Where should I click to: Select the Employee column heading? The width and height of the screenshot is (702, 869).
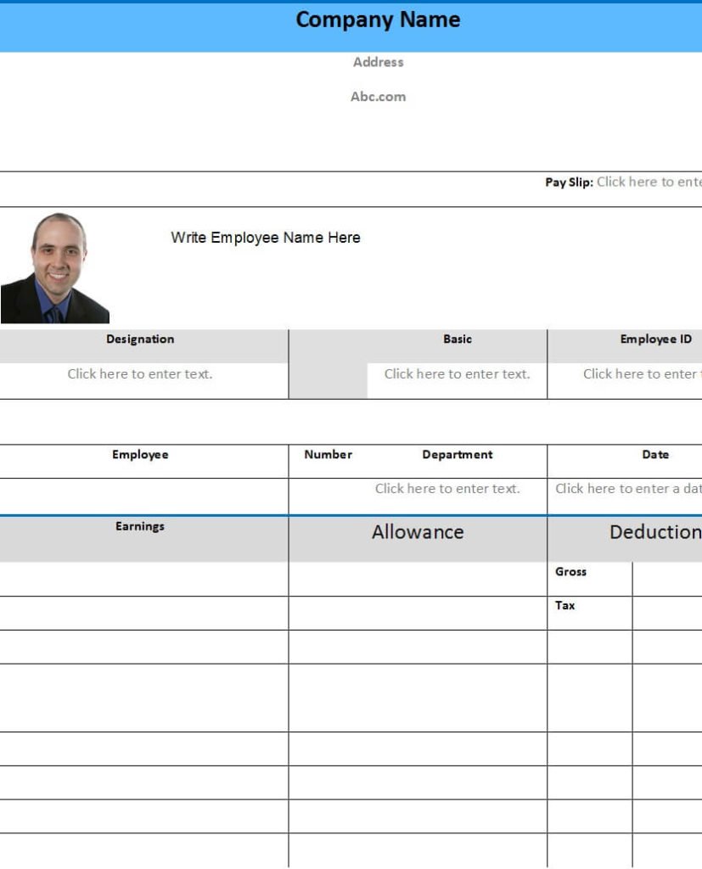click(139, 454)
